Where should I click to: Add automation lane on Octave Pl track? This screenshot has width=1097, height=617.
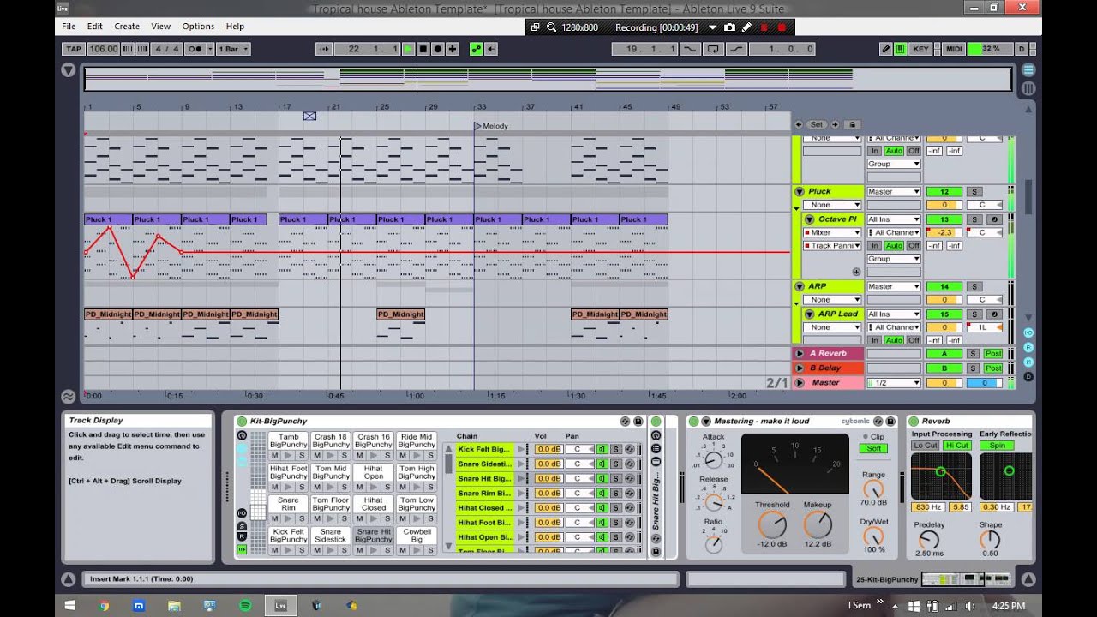856,272
